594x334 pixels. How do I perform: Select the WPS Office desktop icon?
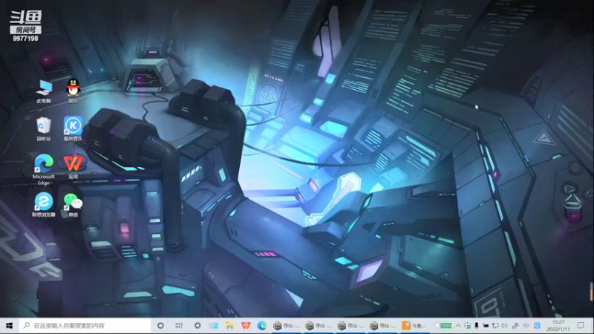pyautogui.click(x=73, y=166)
